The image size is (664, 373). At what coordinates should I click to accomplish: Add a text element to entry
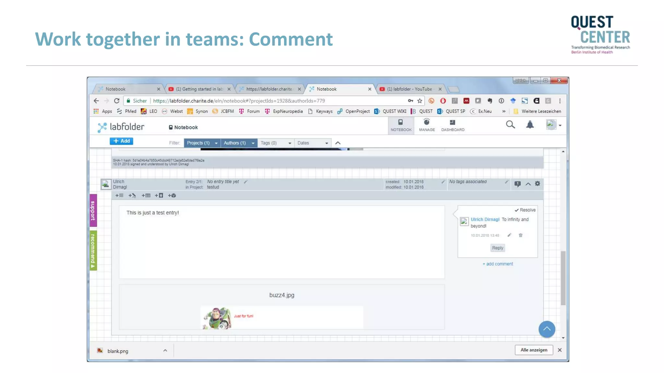[119, 196]
